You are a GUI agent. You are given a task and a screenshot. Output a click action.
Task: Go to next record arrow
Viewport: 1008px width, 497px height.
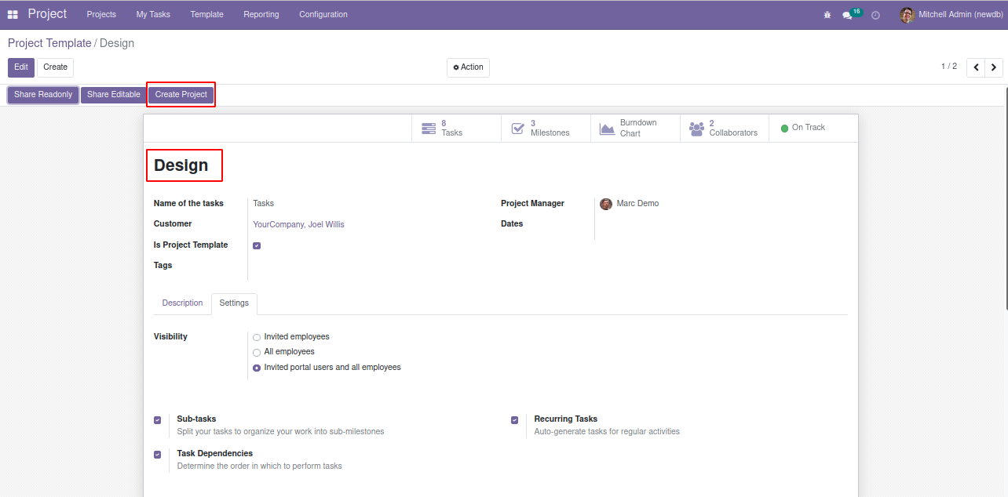pos(994,67)
